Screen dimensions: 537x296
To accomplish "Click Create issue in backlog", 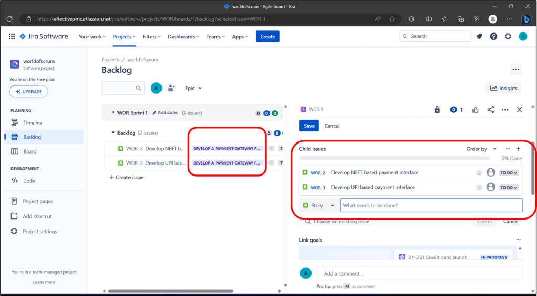I will coord(126,177).
